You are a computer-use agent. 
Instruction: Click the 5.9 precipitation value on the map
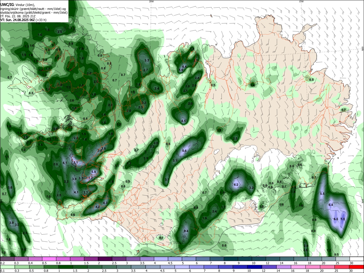pyautogui.click(x=94, y=172)
